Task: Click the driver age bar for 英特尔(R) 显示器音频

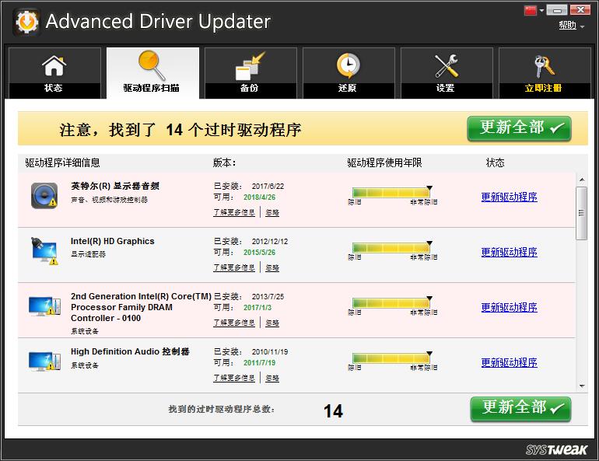Action: click(x=391, y=193)
